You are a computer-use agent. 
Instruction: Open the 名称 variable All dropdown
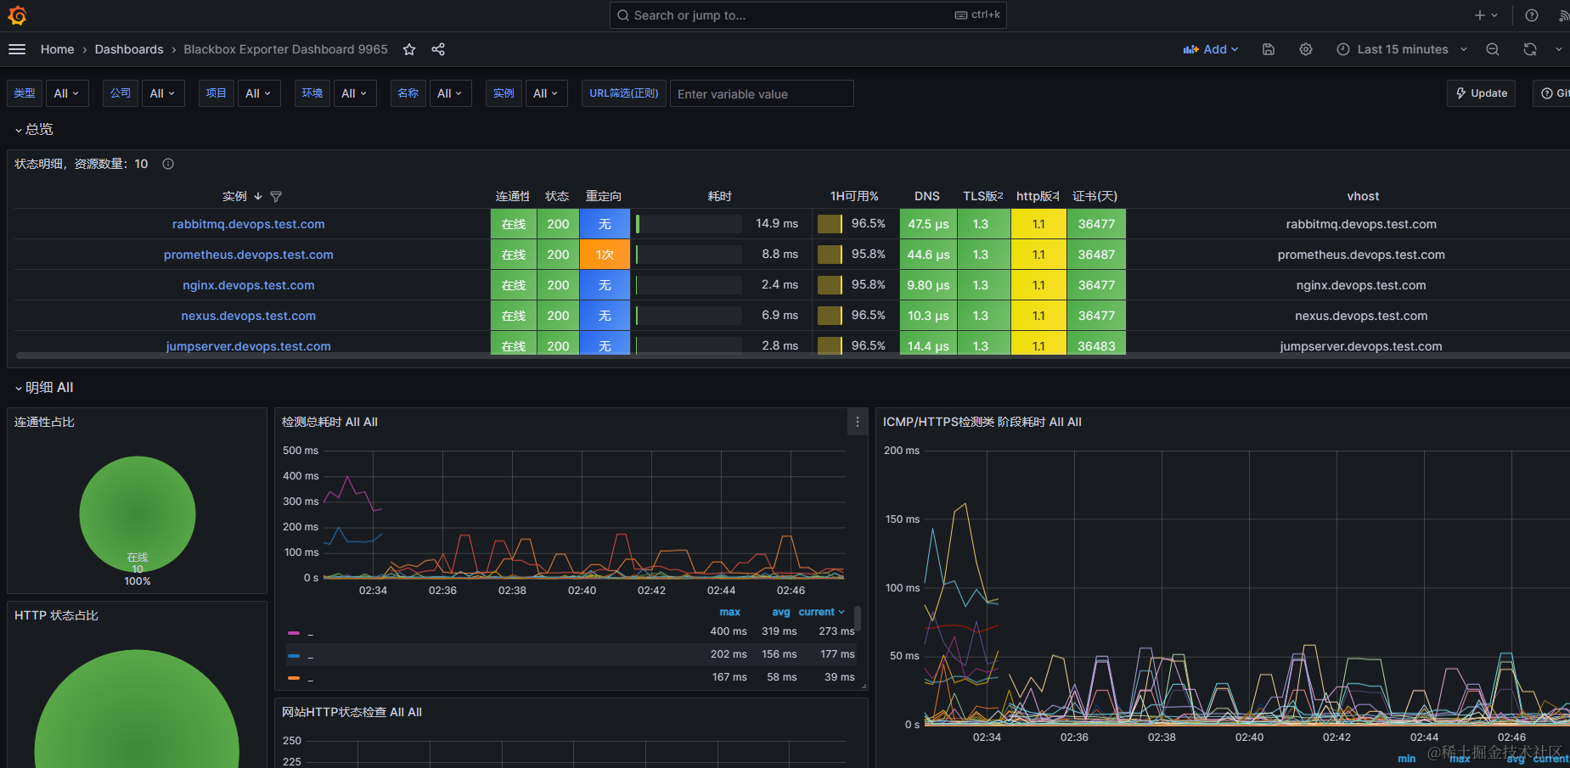tap(451, 93)
